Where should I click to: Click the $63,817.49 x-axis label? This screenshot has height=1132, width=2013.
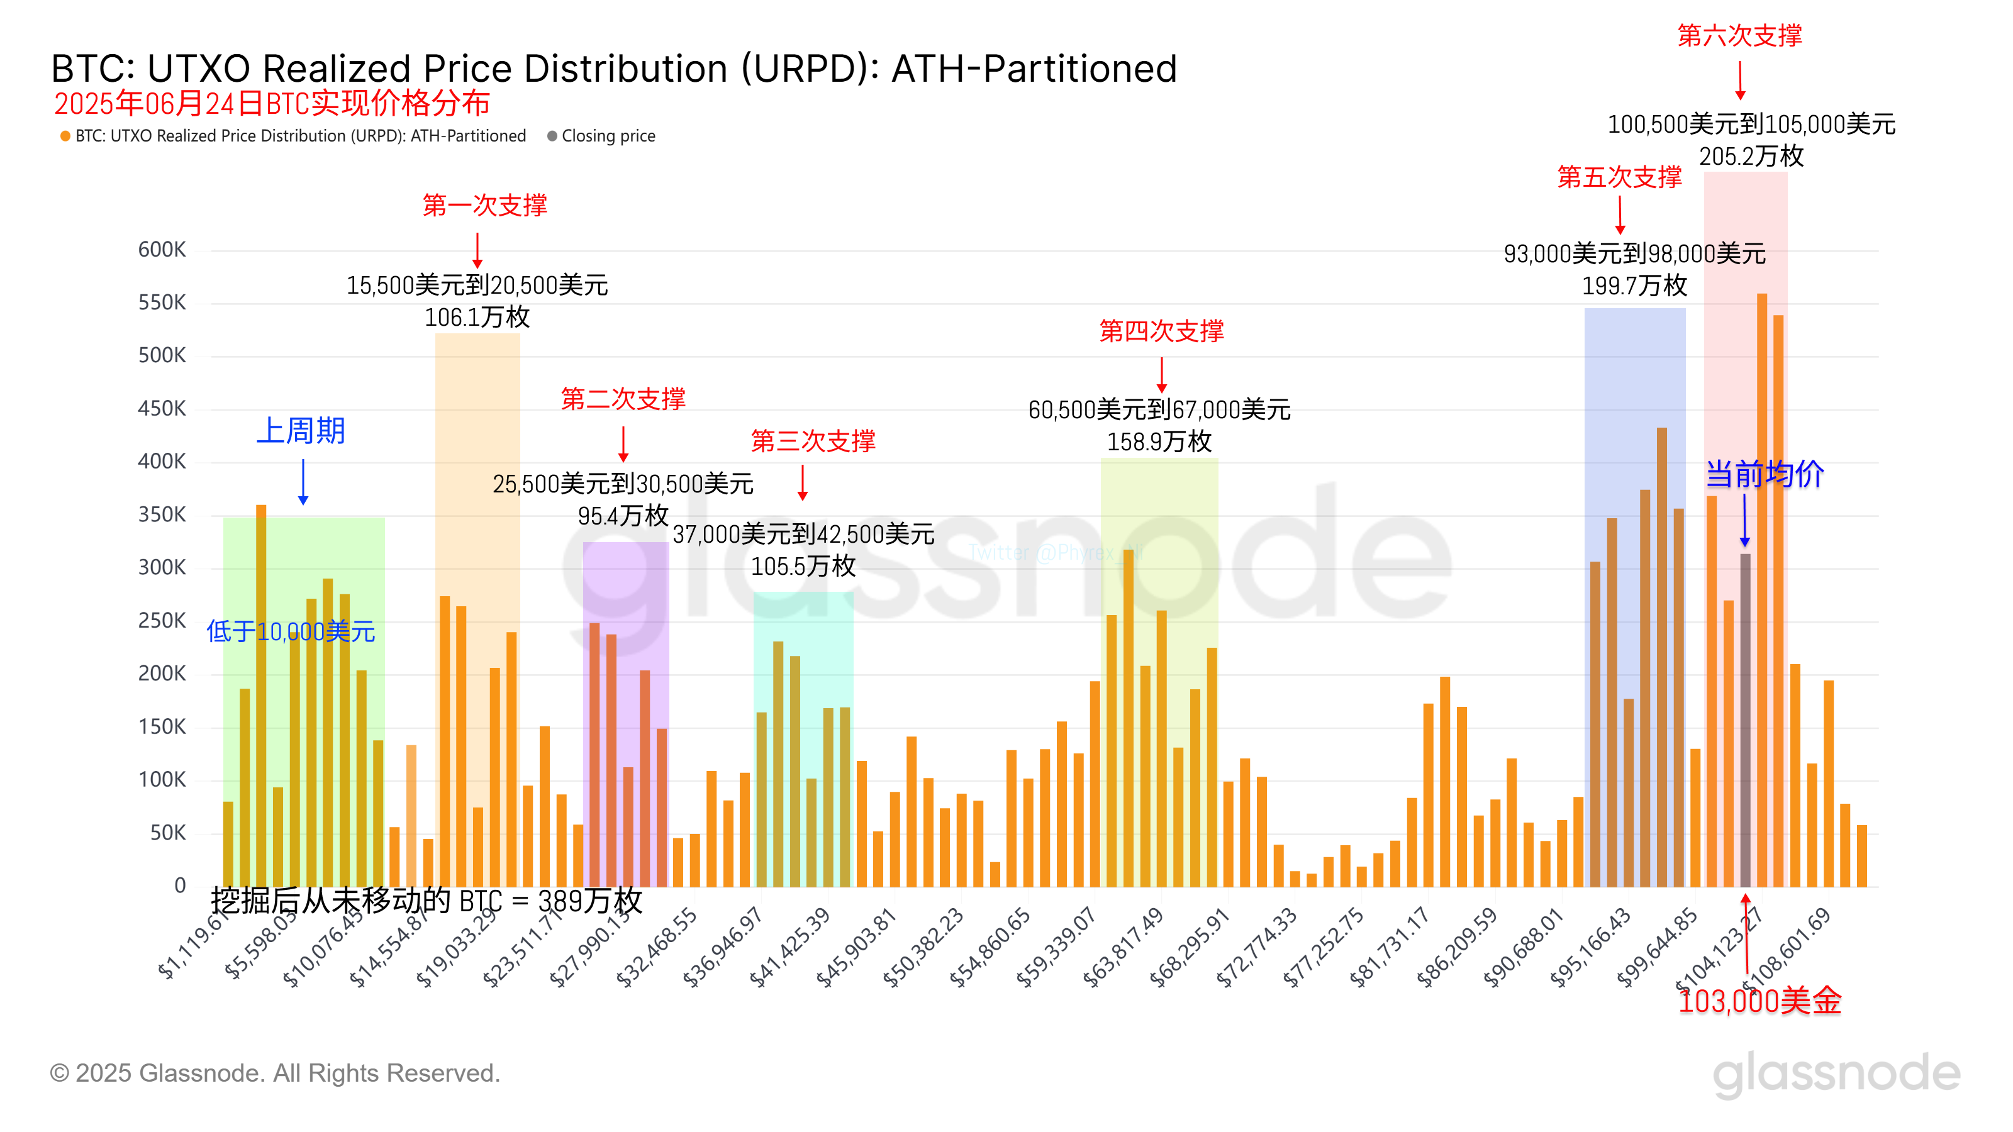(x=1123, y=947)
